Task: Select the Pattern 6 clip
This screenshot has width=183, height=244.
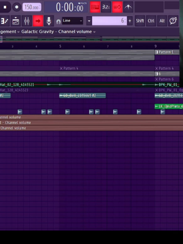Action: [167, 79]
